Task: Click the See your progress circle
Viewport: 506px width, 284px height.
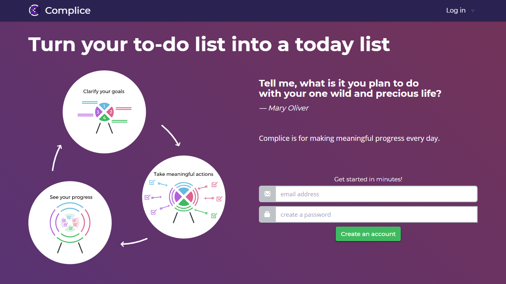Action: [x=70, y=223]
